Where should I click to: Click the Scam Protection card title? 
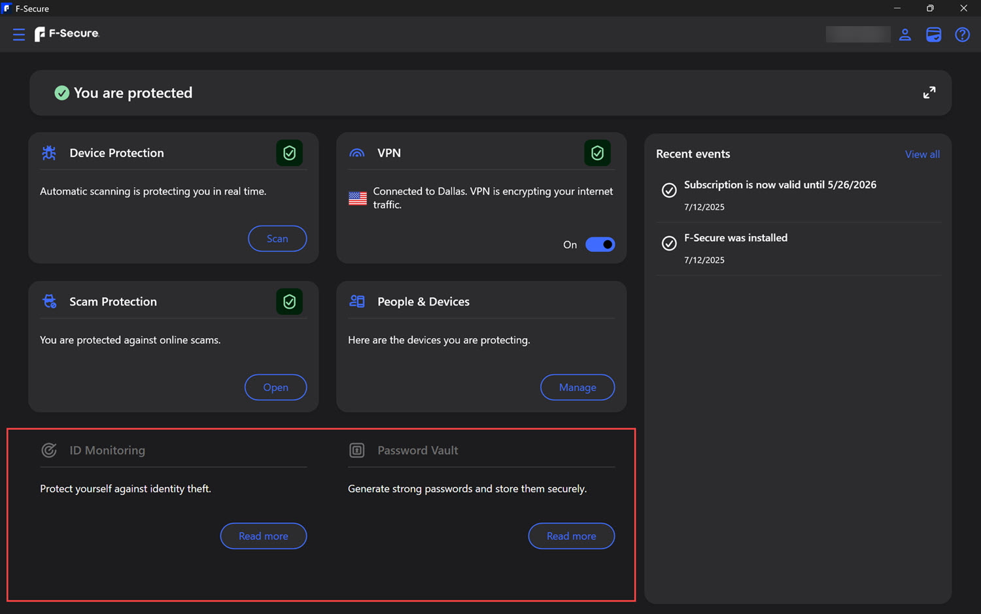[x=113, y=301]
